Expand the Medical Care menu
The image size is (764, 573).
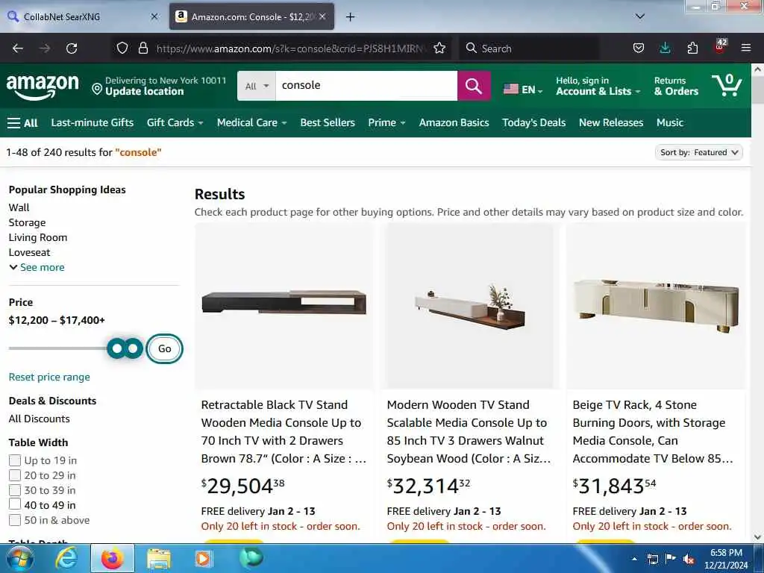(x=252, y=123)
